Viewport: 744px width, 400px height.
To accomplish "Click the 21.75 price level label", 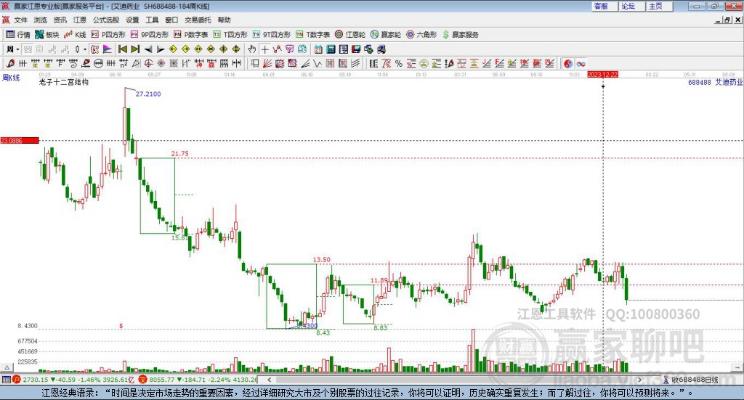I will [180, 154].
